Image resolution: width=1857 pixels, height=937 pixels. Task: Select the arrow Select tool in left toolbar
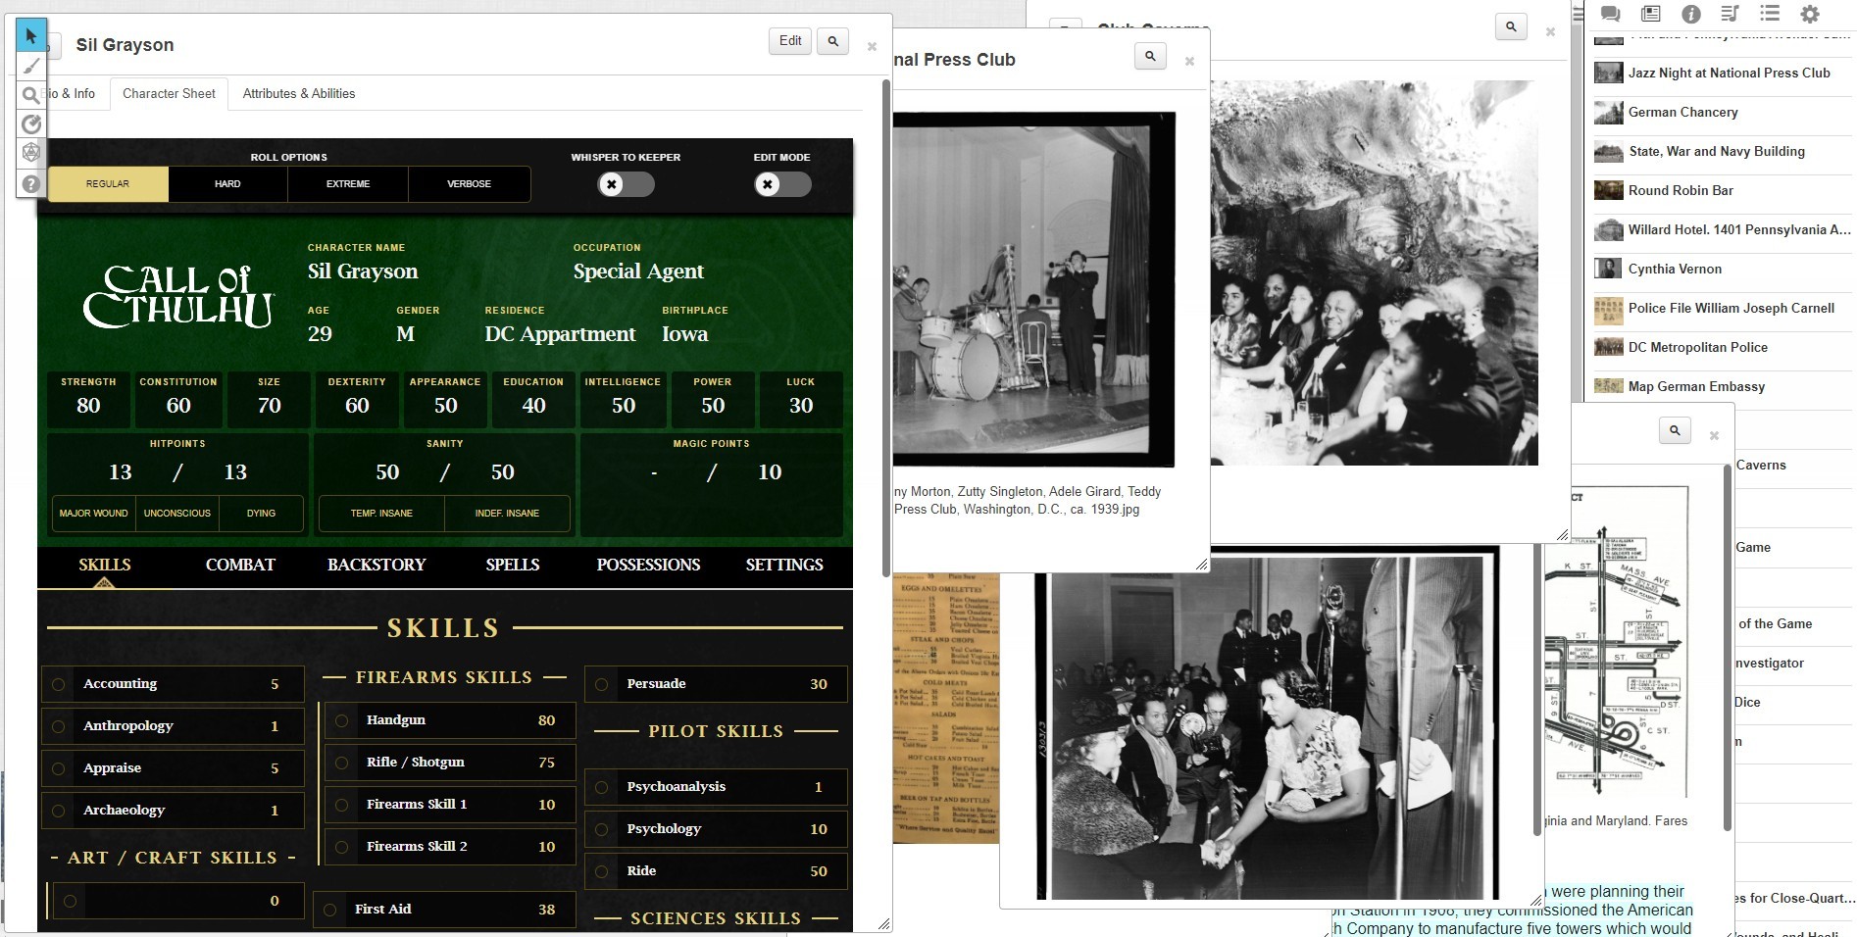pos(31,35)
